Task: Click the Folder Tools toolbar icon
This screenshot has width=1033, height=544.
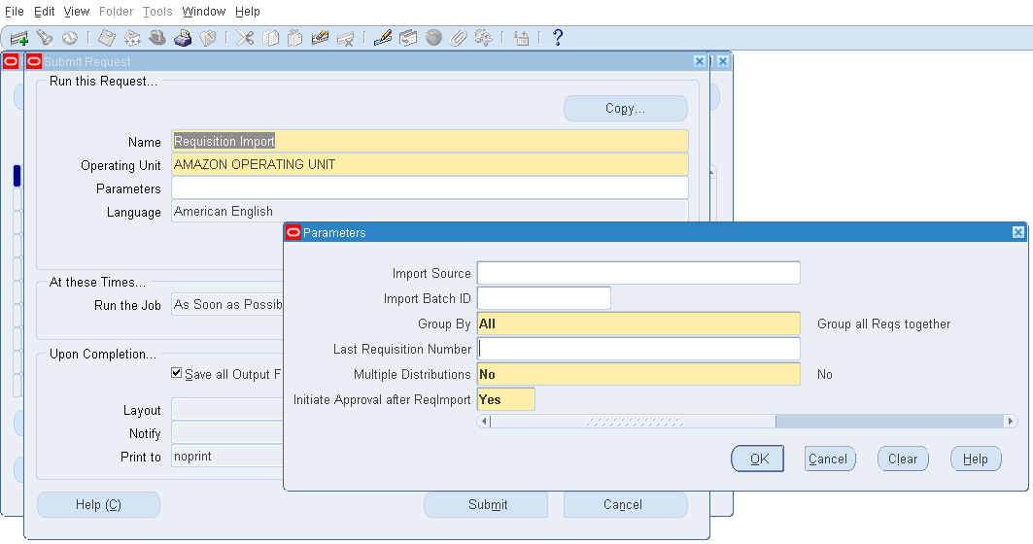Action: (484, 38)
